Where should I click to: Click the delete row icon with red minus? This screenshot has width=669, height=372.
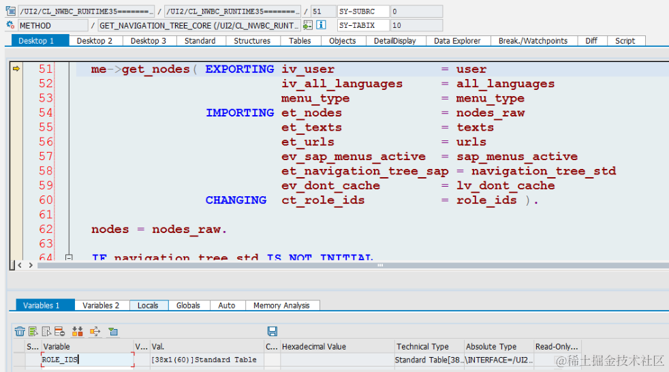(60, 332)
